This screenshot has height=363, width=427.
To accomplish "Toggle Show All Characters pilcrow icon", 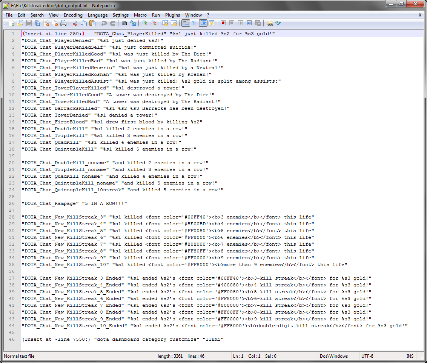I will coord(194,23).
